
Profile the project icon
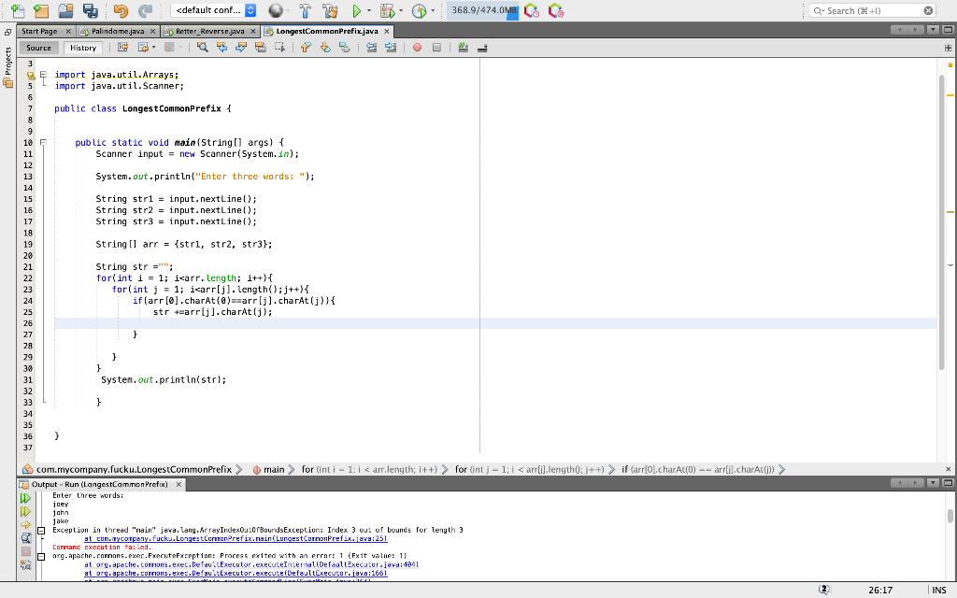click(420, 10)
